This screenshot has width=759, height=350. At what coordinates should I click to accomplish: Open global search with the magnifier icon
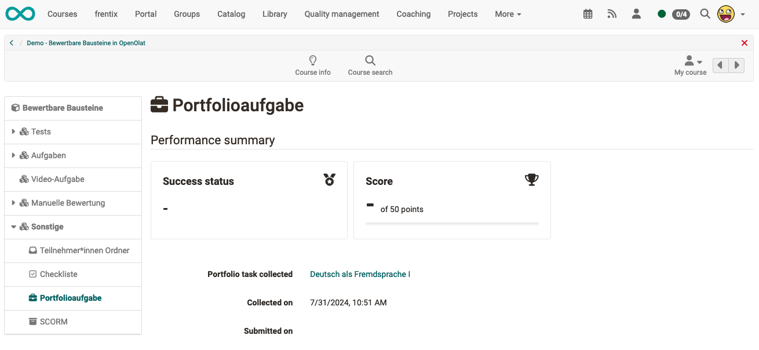705,13
